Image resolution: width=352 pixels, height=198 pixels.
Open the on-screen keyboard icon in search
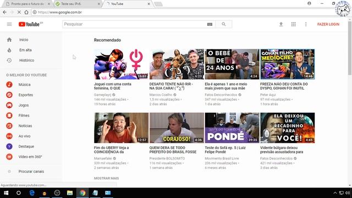[x=210, y=24]
